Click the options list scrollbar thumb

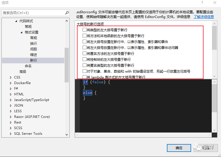(x=214, y=38)
